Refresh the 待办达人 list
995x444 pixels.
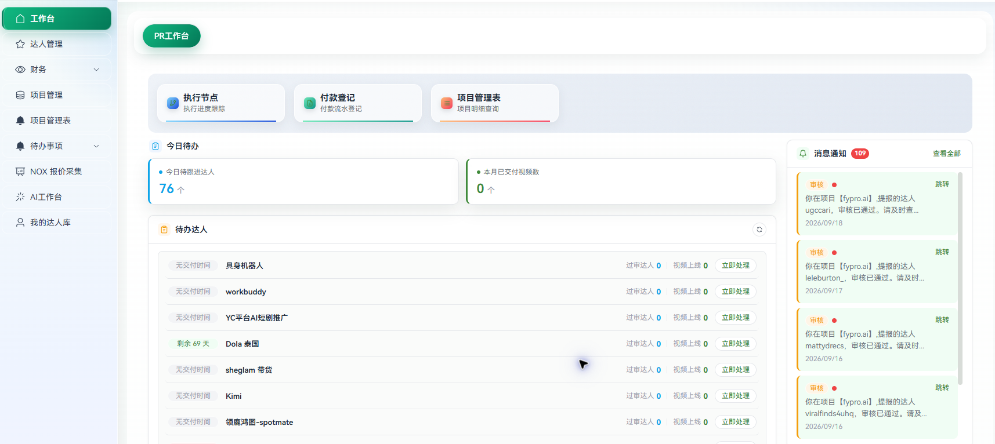tap(759, 230)
